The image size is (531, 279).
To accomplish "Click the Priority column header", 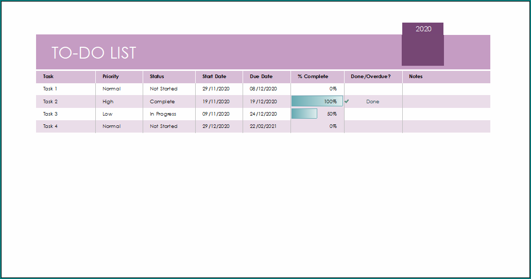I will pos(111,77).
